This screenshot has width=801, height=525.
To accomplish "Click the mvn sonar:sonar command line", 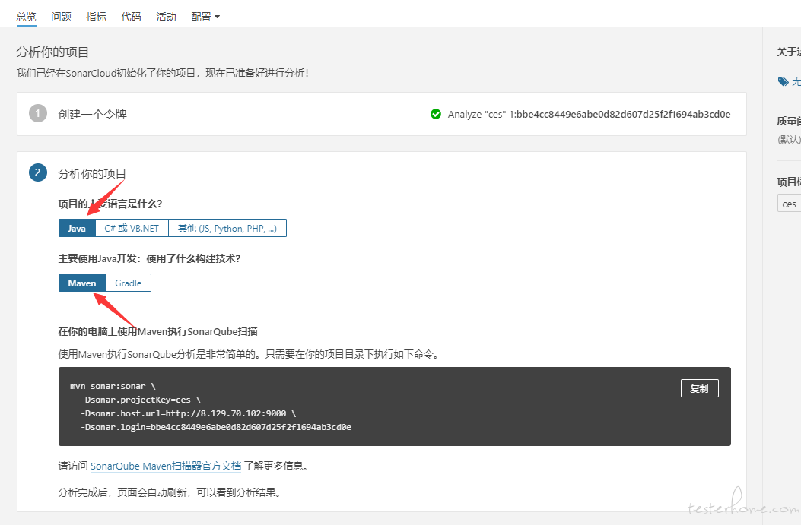I will click(113, 386).
